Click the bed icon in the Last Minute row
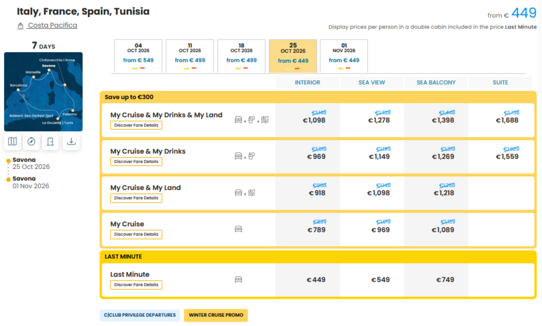 pyautogui.click(x=239, y=280)
